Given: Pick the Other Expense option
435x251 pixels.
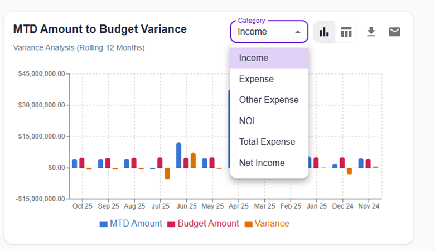Looking at the screenshot, I should click(269, 100).
